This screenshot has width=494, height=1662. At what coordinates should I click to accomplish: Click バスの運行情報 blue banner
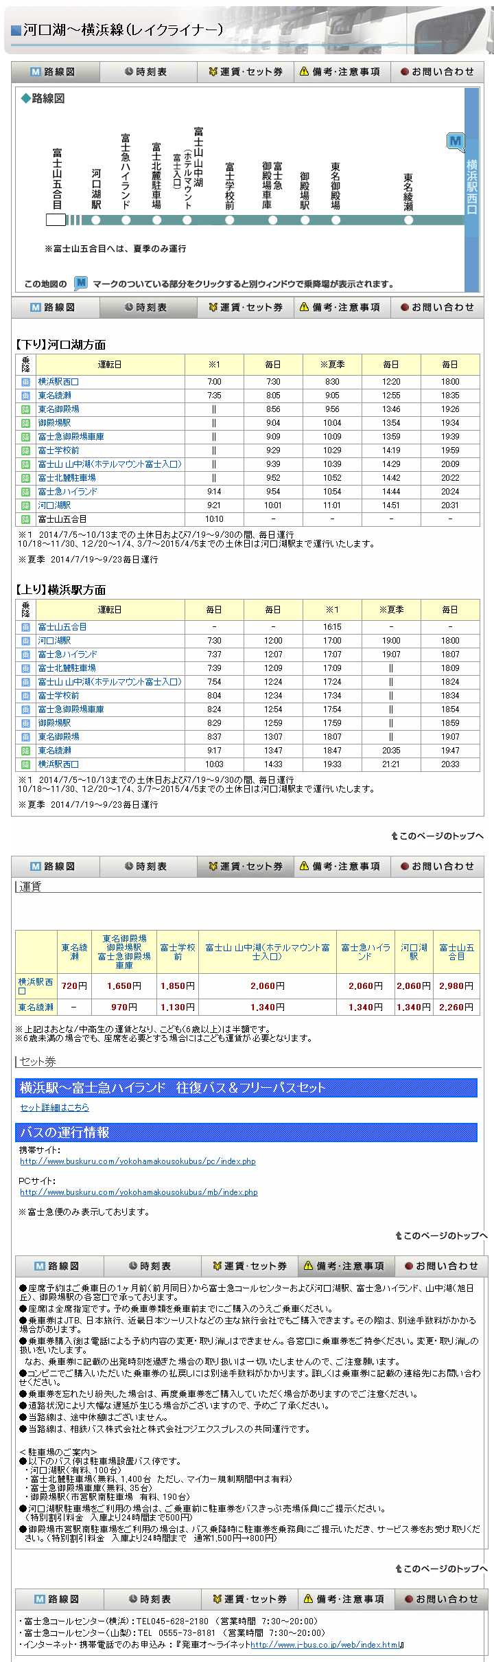(246, 1132)
